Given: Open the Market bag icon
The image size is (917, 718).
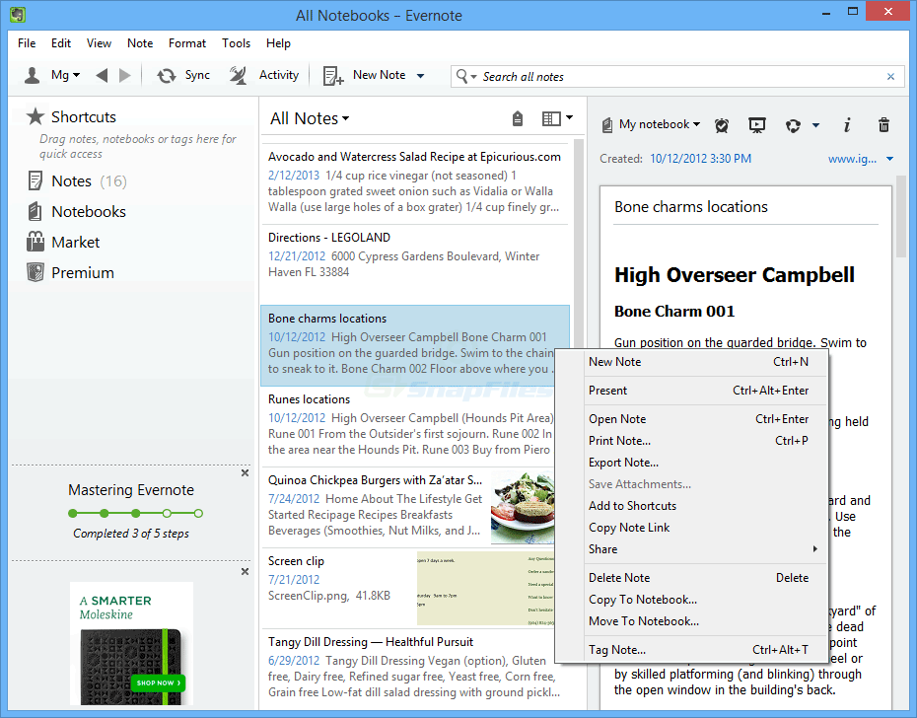Looking at the screenshot, I should click(35, 242).
